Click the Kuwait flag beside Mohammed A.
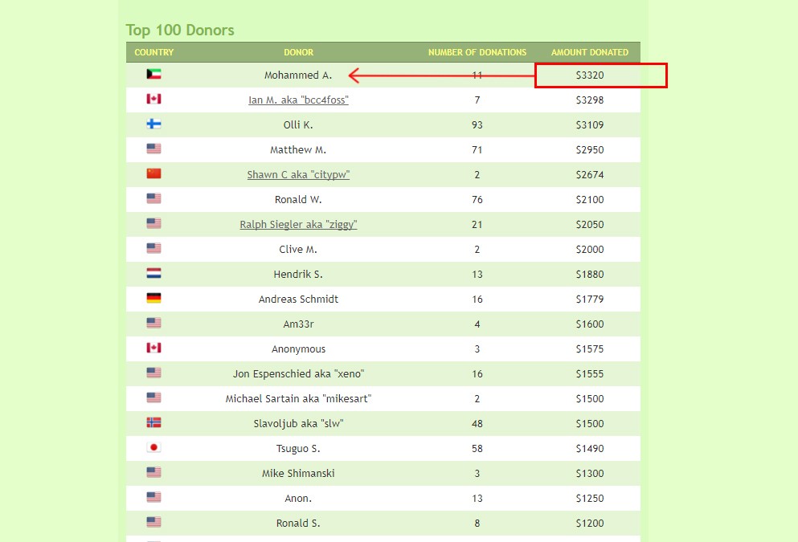798x542 pixels. click(153, 75)
